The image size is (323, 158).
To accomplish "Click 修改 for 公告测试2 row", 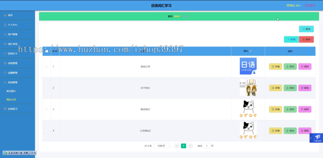I will (290, 131).
